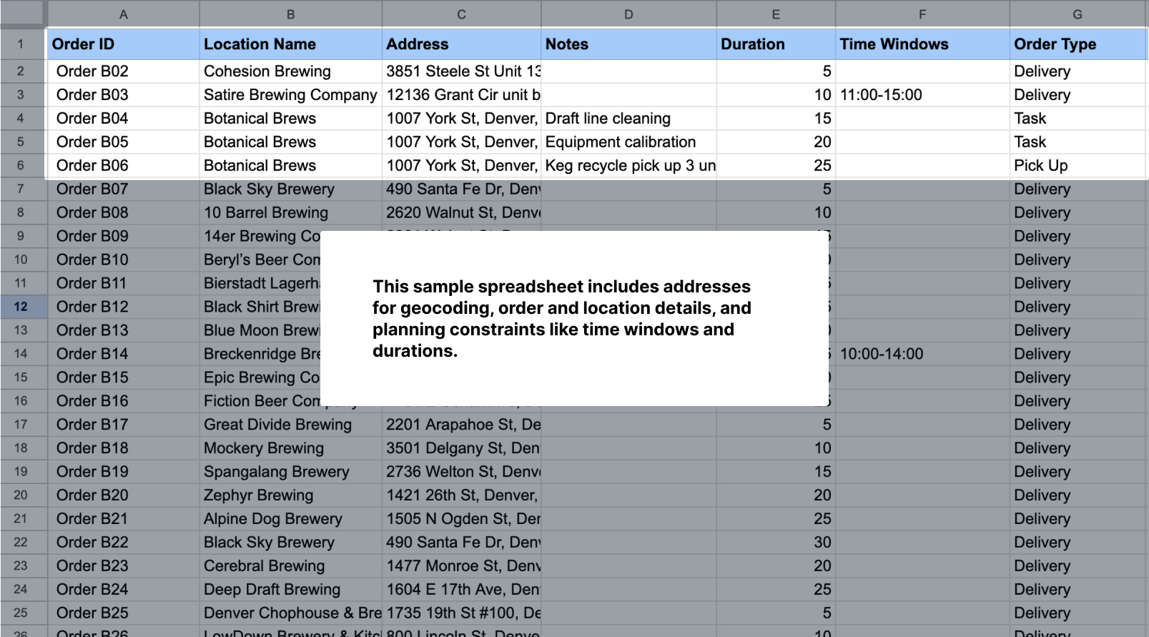Click the Denver Chophouse location cell
The width and height of the screenshot is (1149, 637).
click(x=290, y=613)
